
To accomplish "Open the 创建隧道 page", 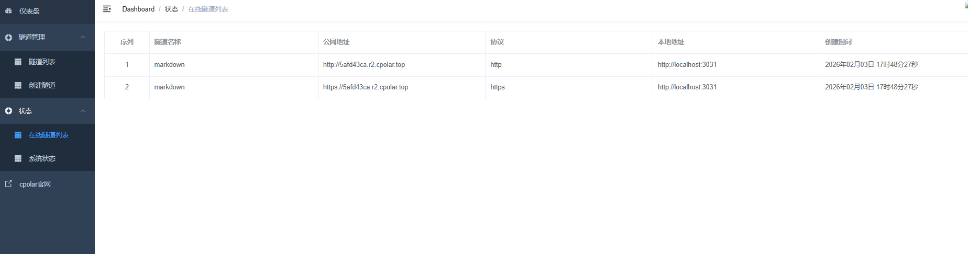I will click(42, 85).
